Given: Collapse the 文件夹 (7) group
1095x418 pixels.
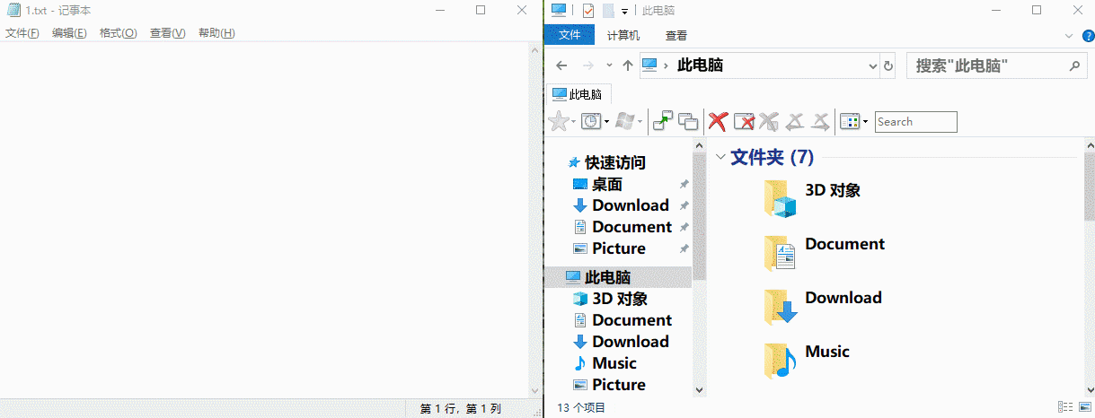Looking at the screenshot, I should pyautogui.click(x=720, y=157).
